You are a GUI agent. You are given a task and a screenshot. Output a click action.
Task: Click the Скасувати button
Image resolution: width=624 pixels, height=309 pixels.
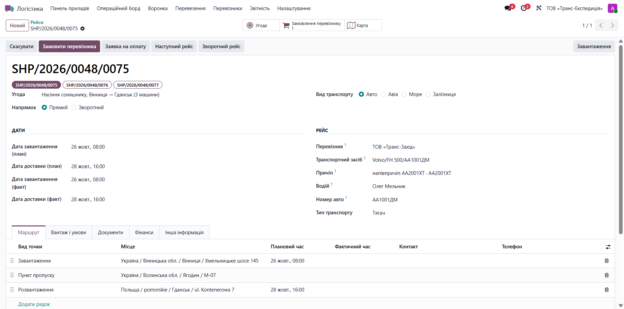[x=22, y=47]
